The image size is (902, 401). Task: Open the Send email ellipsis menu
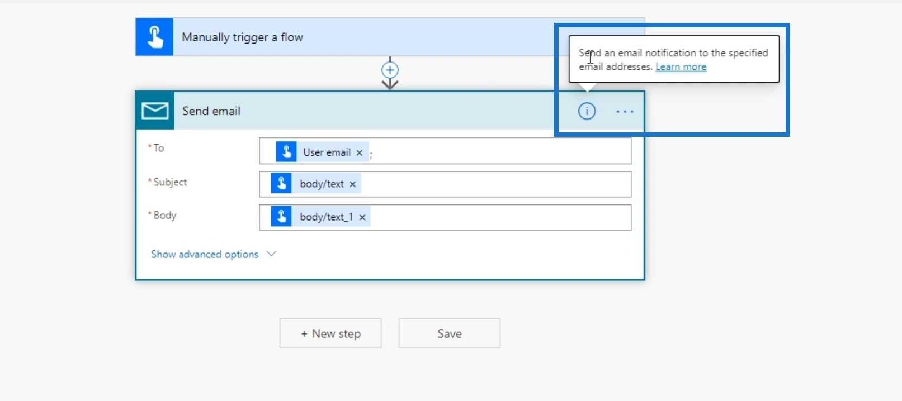point(625,112)
